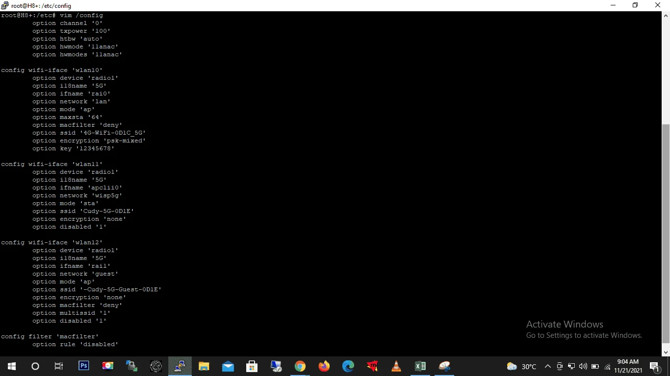Open VLC media player from taskbar
This screenshot has width=670, height=376.
pyautogui.click(x=396, y=366)
